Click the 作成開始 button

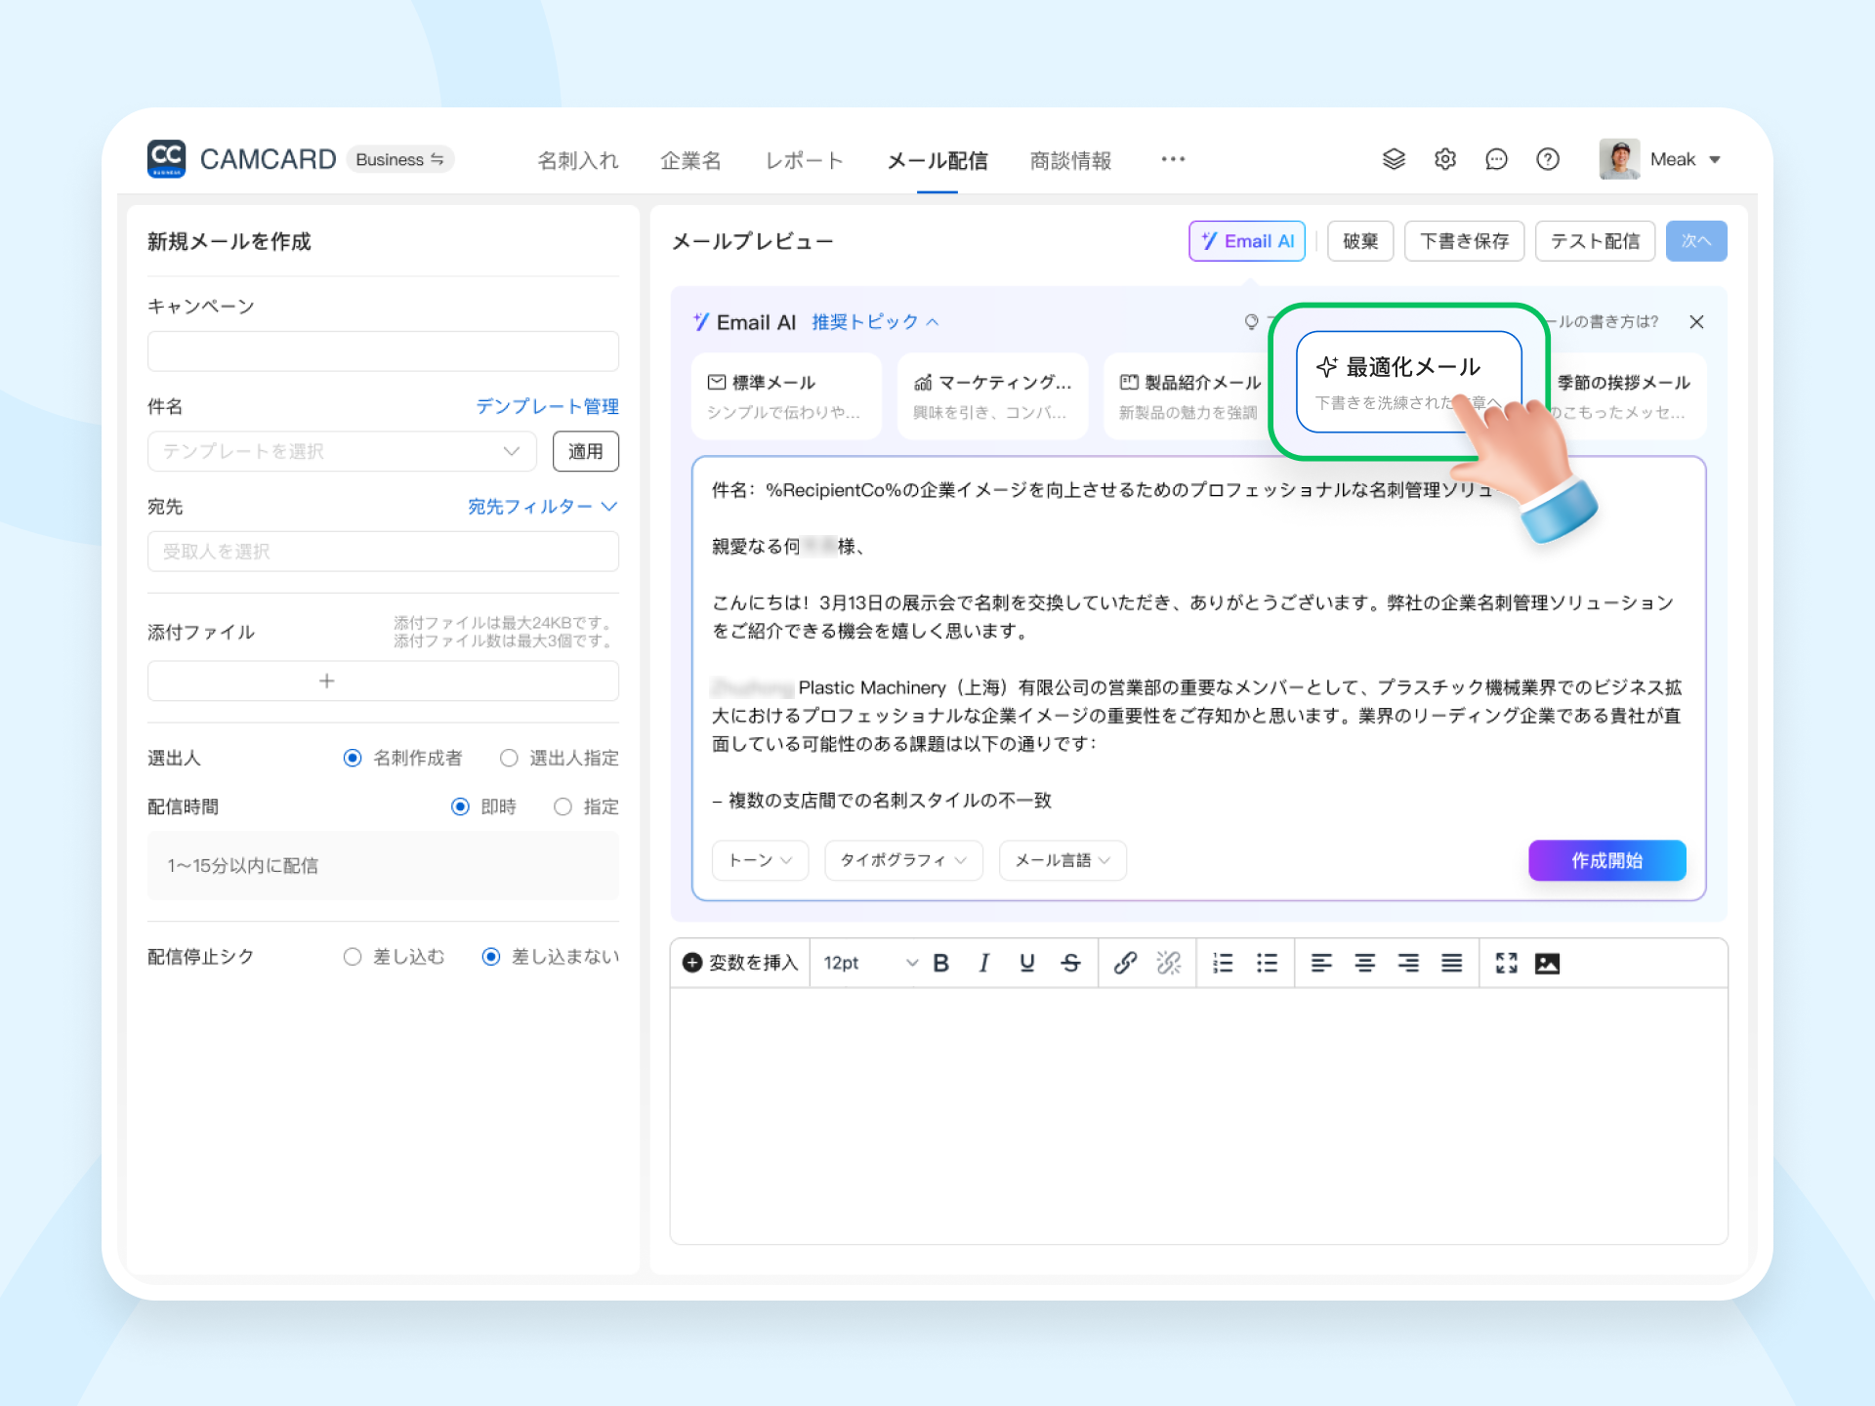click(x=1606, y=860)
